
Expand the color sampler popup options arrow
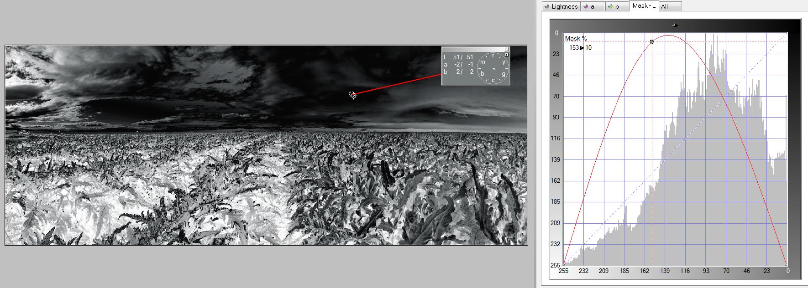(506, 55)
